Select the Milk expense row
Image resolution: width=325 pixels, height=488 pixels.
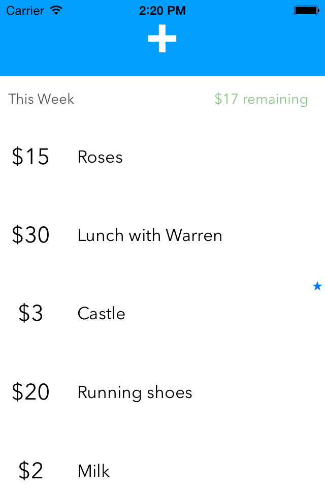tap(94, 471)
